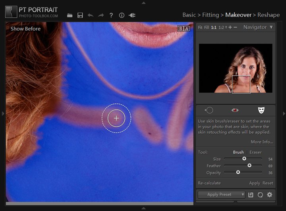Open the More Info... link
286x211 pixels.
262,142
